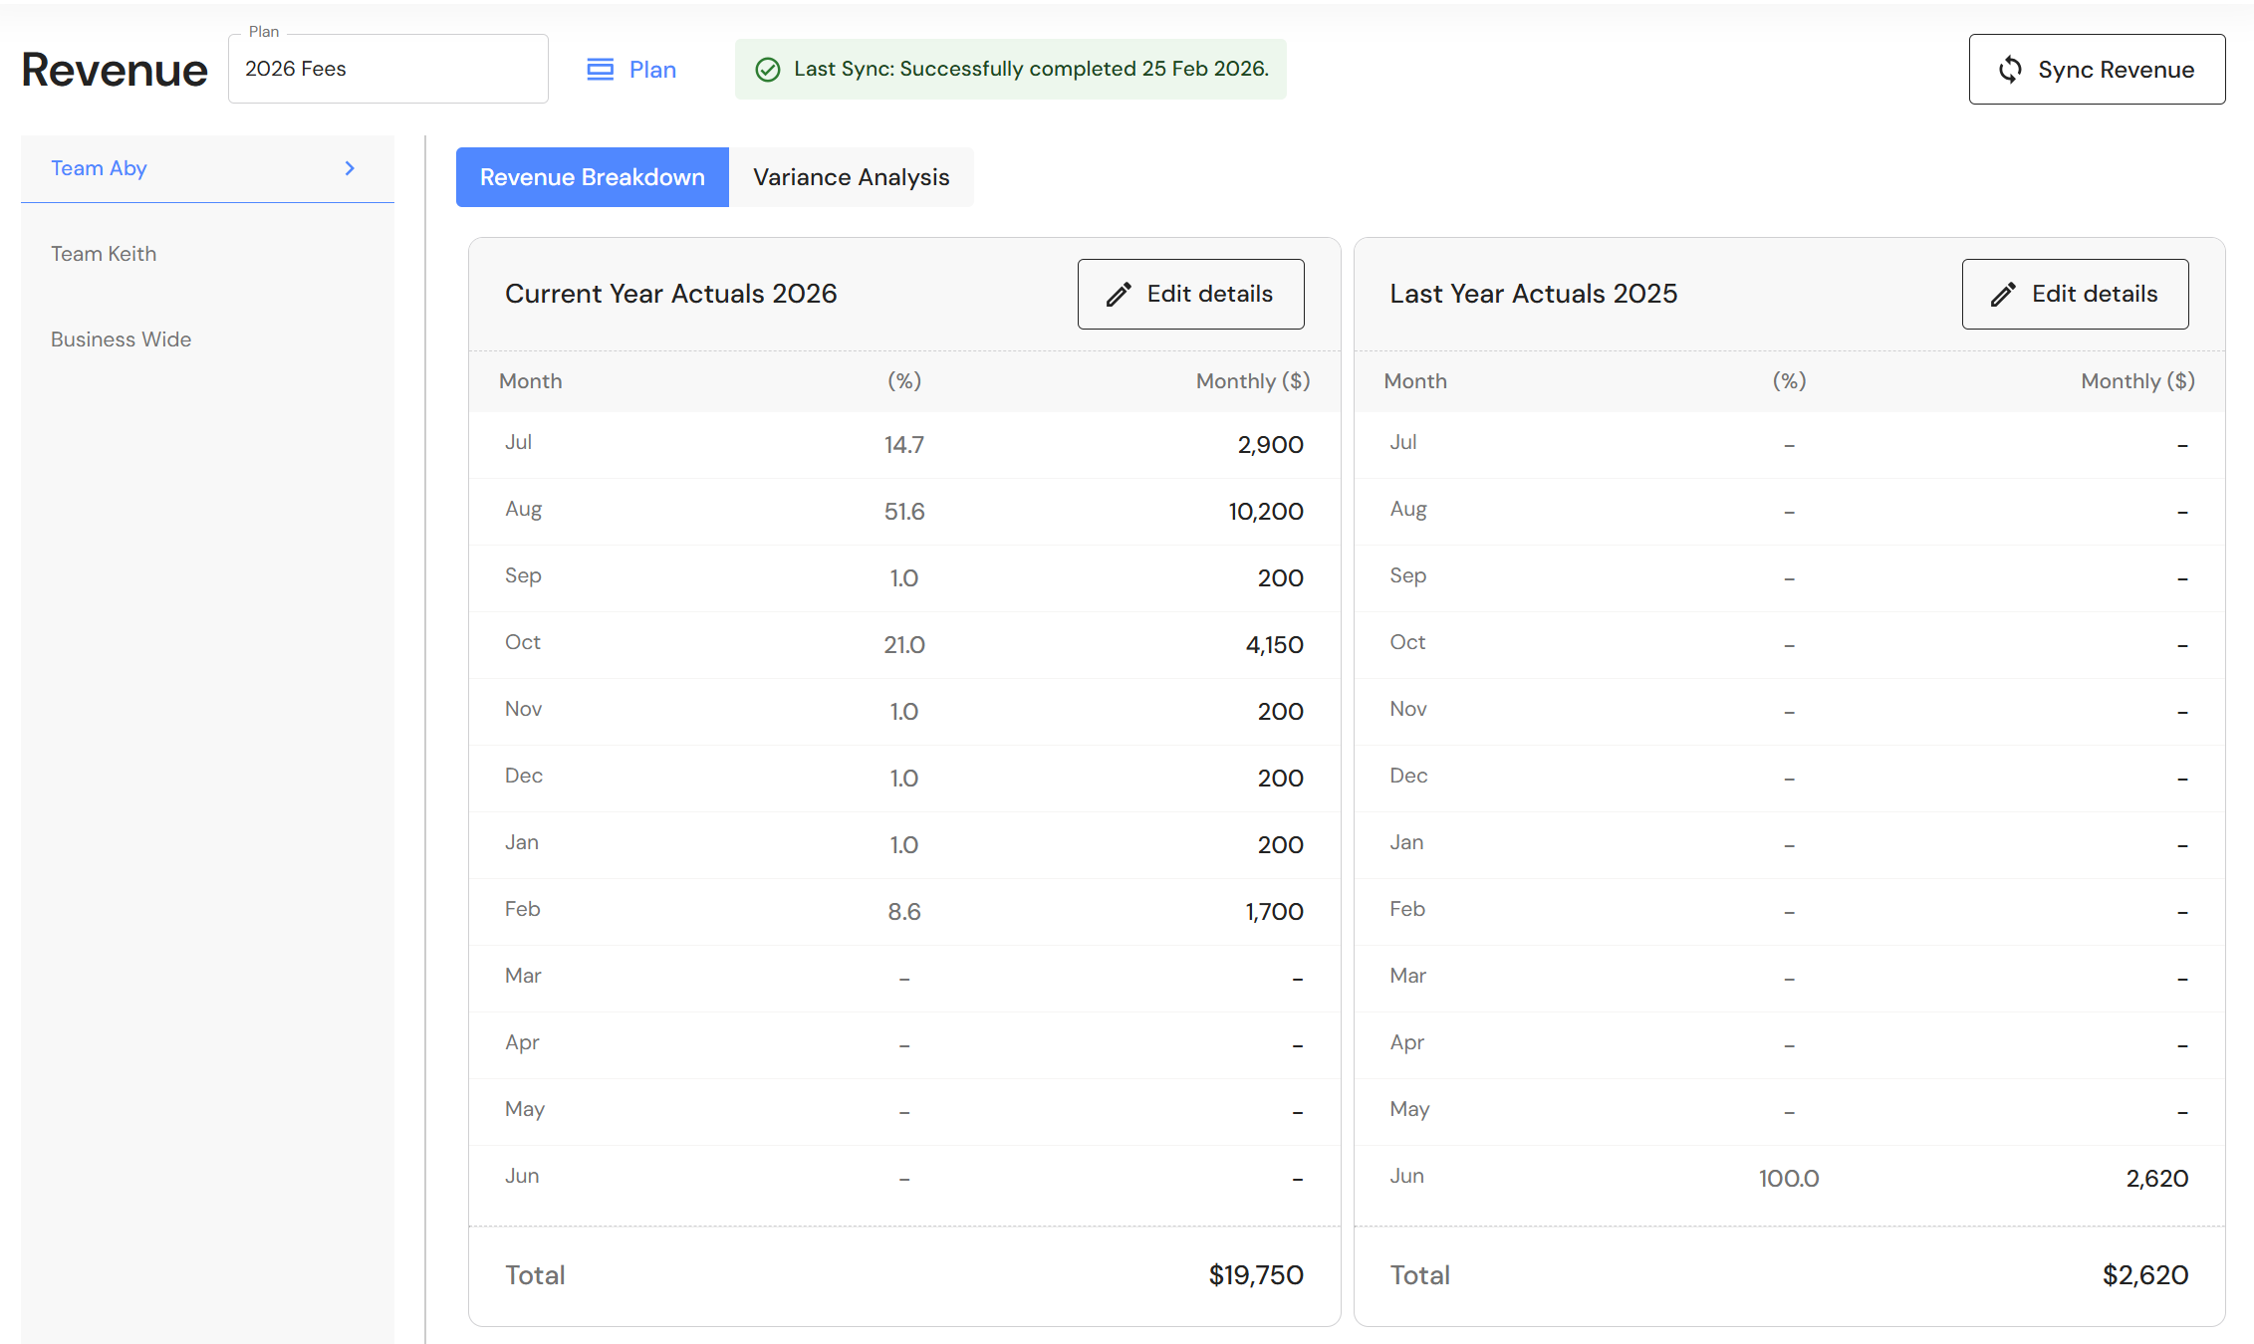The width and height of the screenshot is (2254, 1344).
Task: Edit details for Last Year Actuals 2025
Action: [x=2075, y=294]
